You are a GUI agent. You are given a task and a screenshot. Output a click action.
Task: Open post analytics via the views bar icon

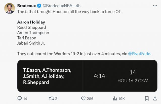pos(115,98)
